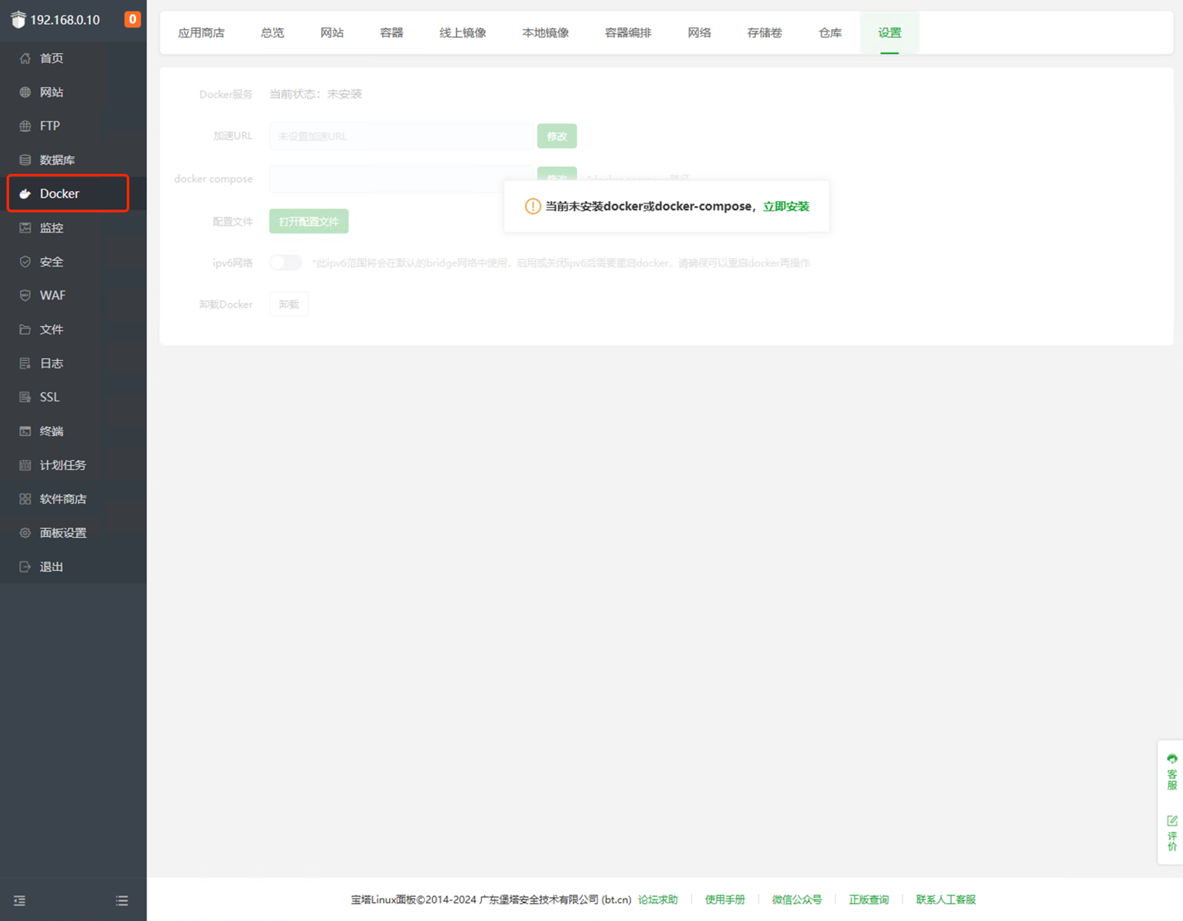Click the 立即安装 install link

tap(786, 207)
